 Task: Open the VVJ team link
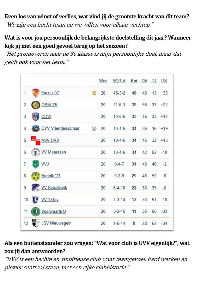45,164
